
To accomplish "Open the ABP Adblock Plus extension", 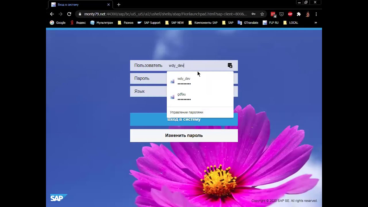I will 290,14.
